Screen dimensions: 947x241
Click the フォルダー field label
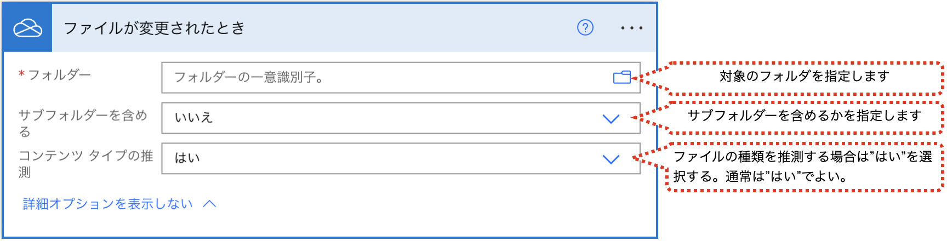tap(59, 74)
